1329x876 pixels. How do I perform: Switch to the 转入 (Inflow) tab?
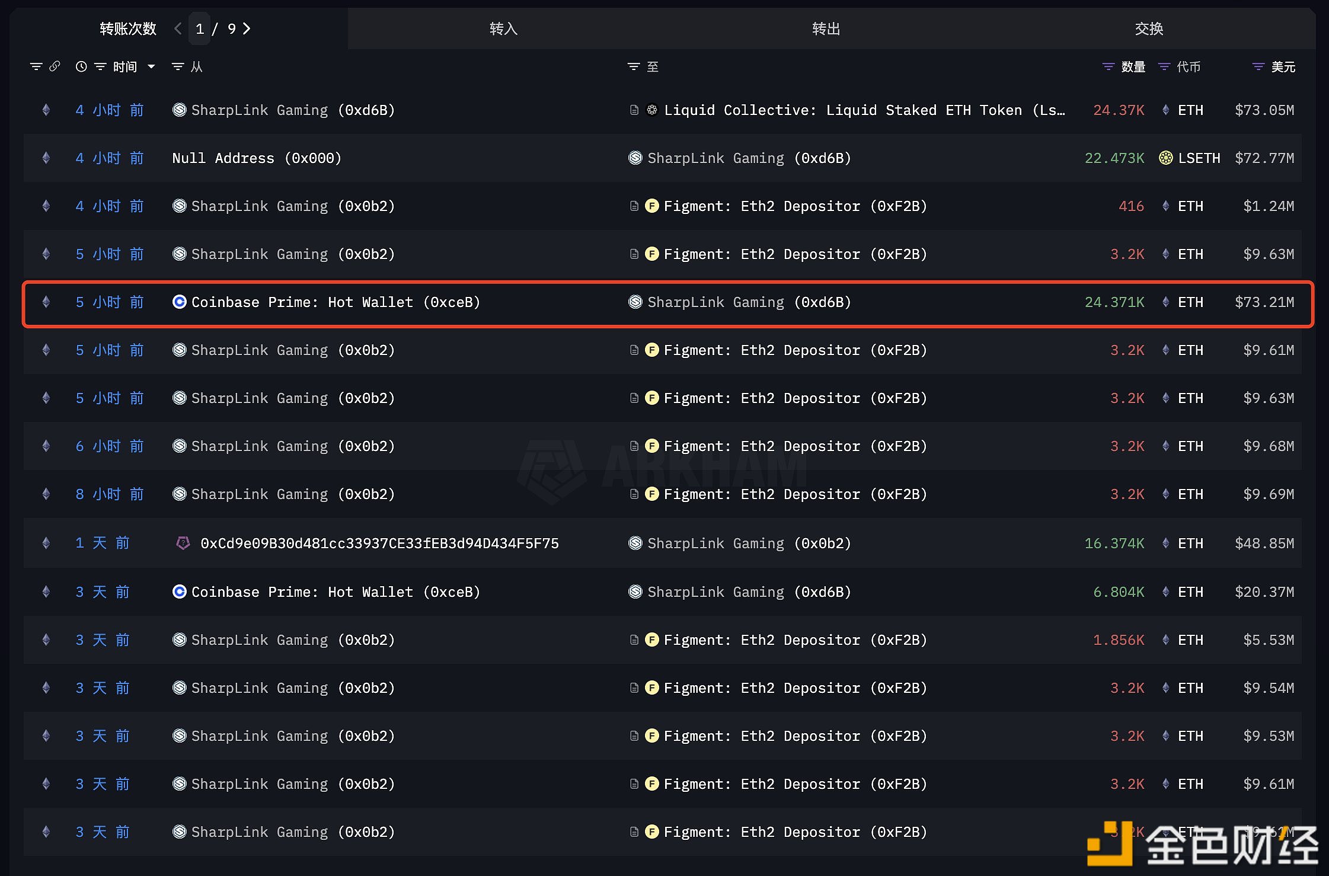pyautogui.click(x=503, y=28)
